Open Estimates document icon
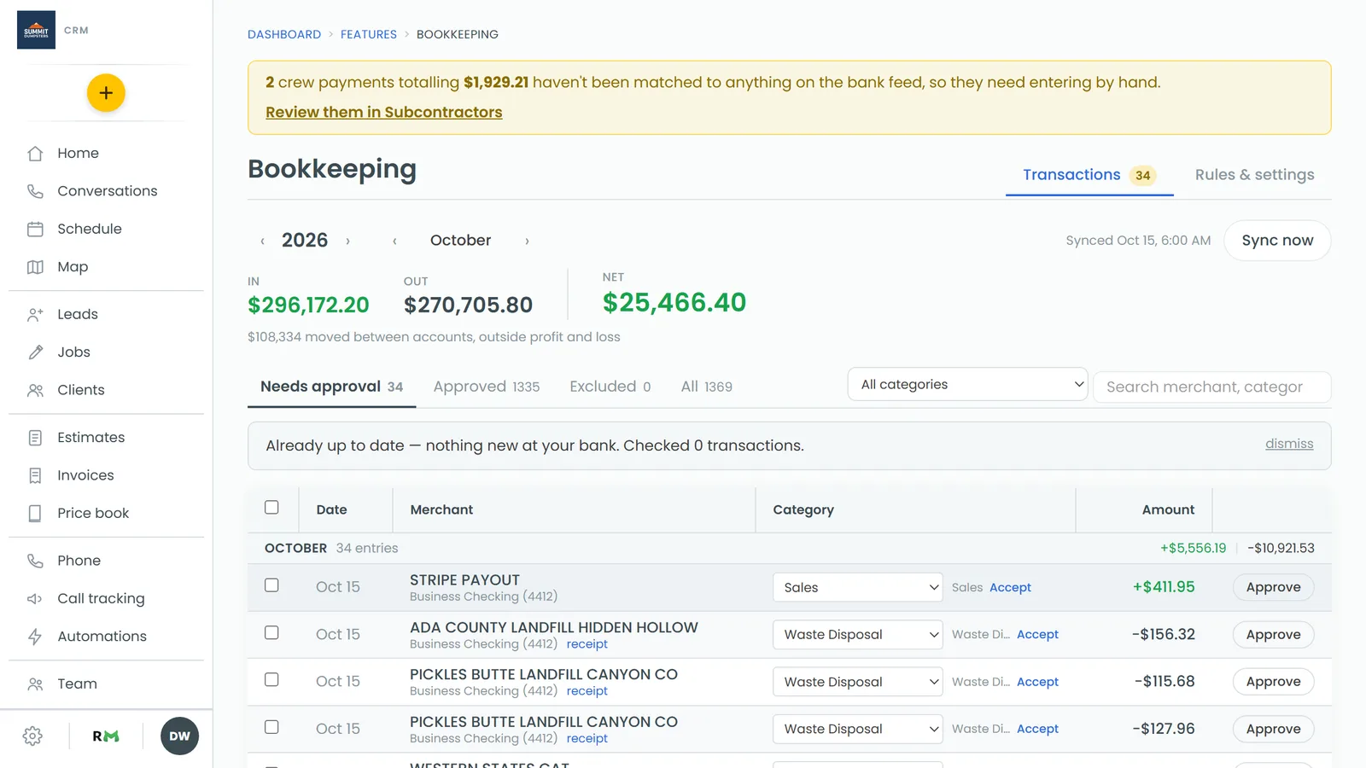This screenshot has width=1366, height=768. click(35, 438)
